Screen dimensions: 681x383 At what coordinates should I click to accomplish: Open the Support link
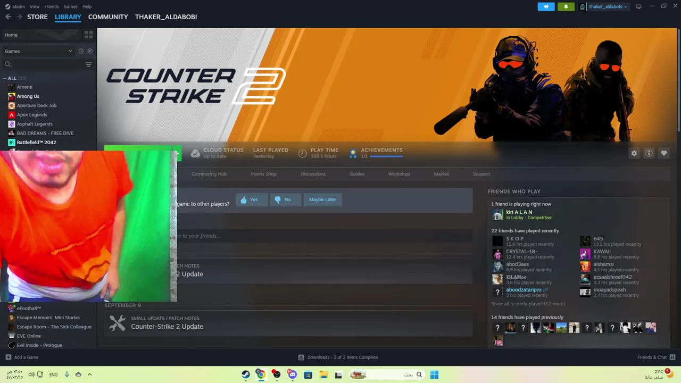tap(481, 174)
